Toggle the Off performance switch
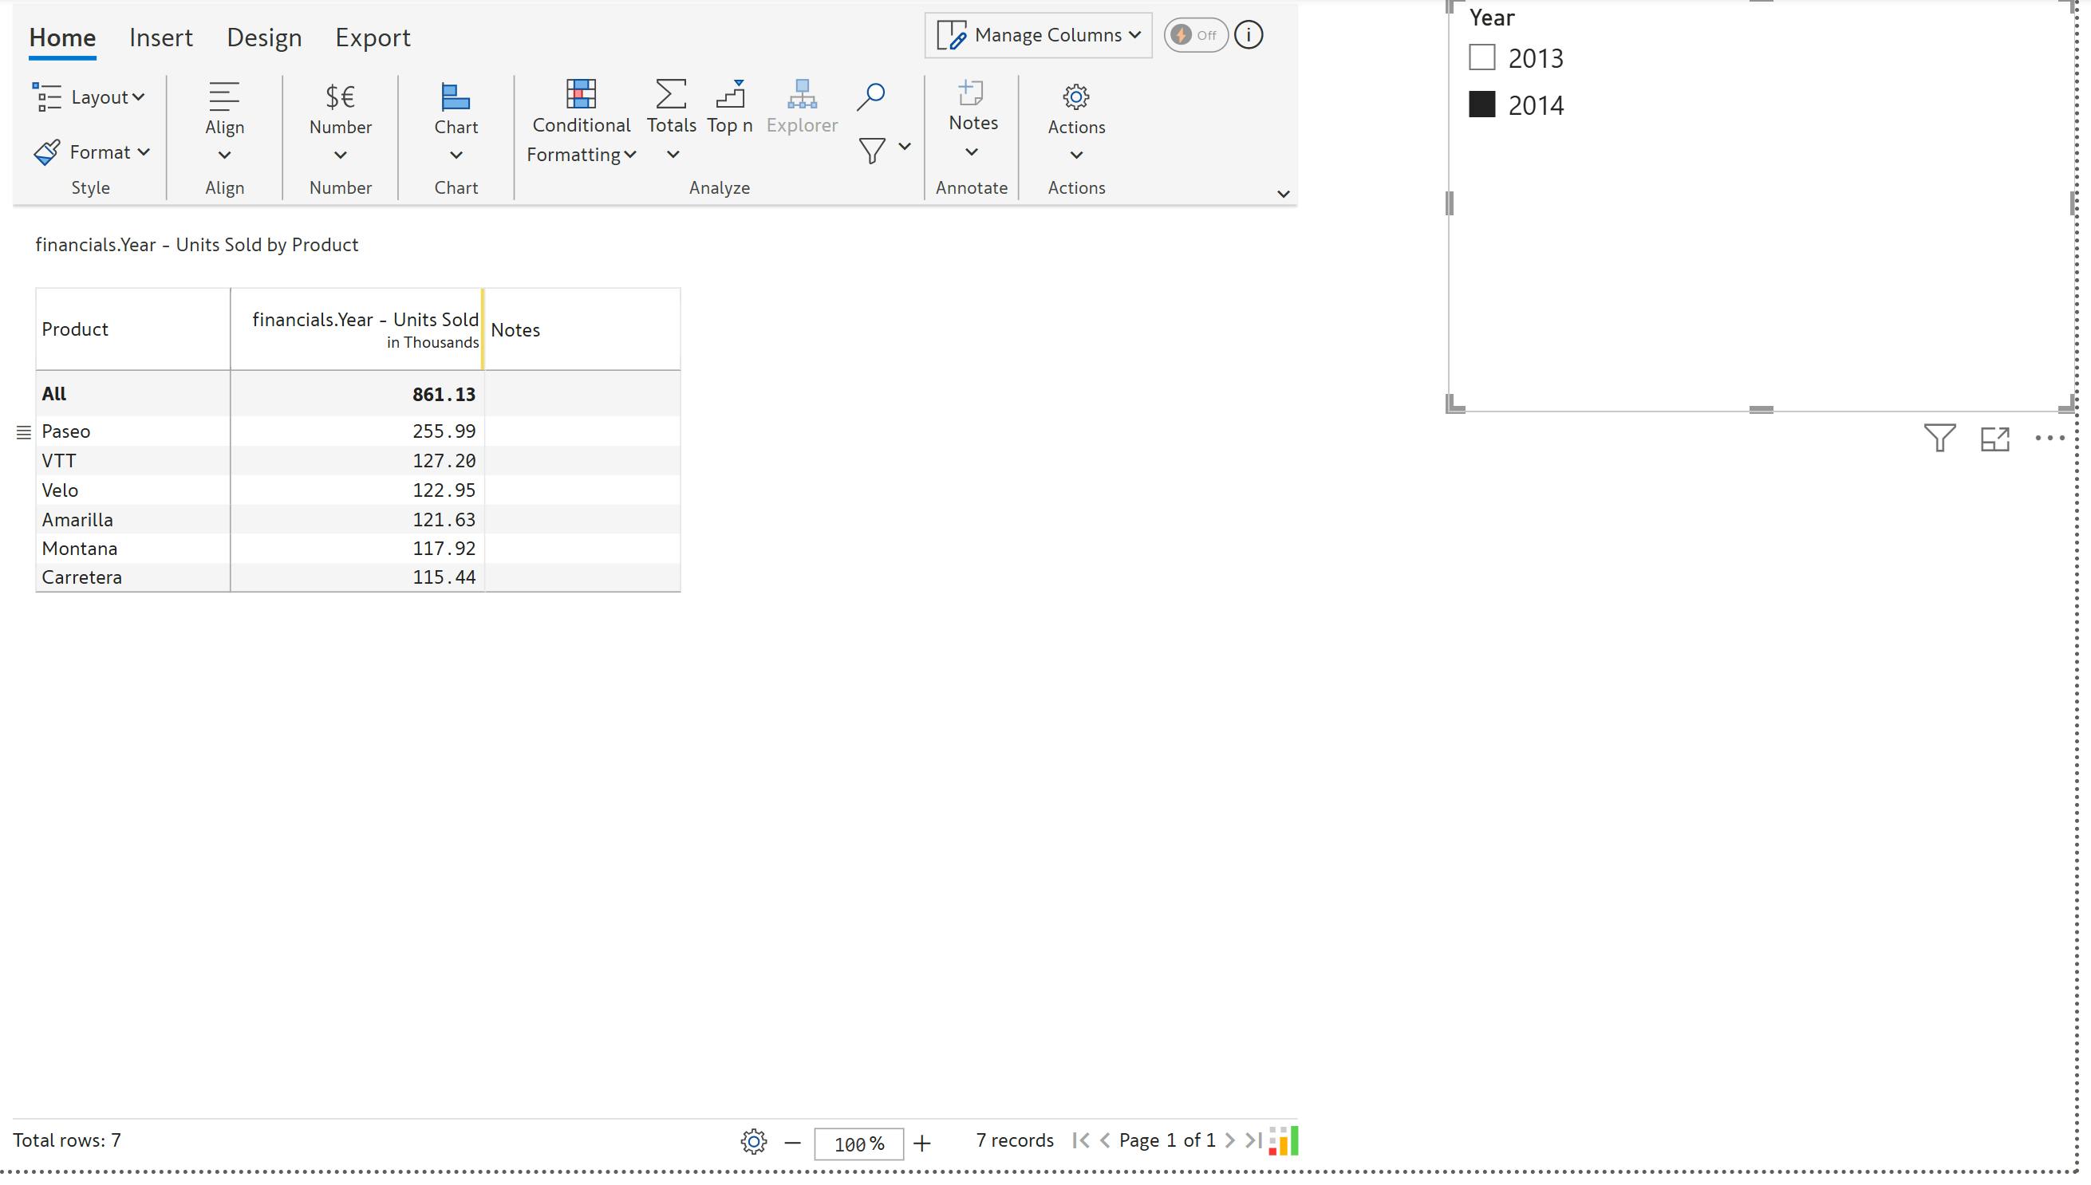2091x1185 pixels. [x=1194, y=35]
